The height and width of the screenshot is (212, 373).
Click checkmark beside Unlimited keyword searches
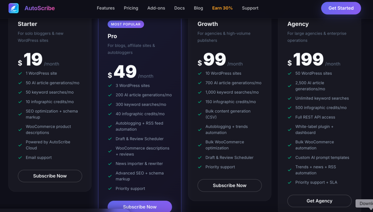pyautogui.click(x=290, y=98)
